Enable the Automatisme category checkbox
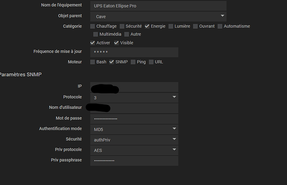 tap(220, 26)
